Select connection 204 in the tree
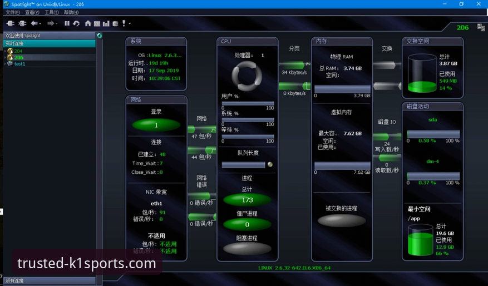Viewport: 488px width, 286px height. 18,51
